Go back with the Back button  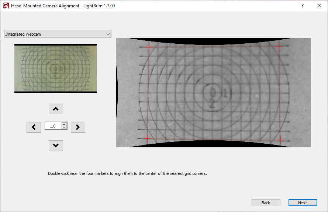pyautogui.click(x=266, y=203)
